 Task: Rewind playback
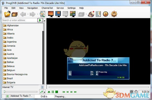68,92
